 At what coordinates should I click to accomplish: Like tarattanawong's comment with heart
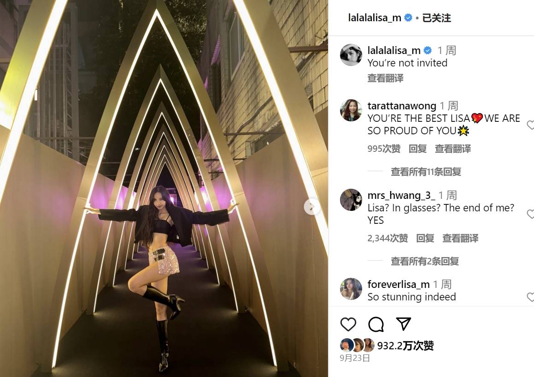point(530,125)
